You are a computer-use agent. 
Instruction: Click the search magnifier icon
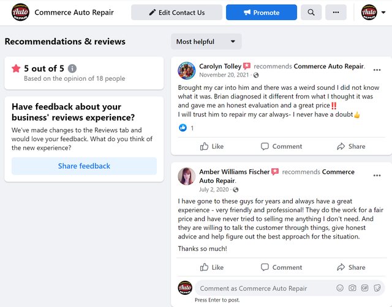pyautogui.click(x=311, y=12)
